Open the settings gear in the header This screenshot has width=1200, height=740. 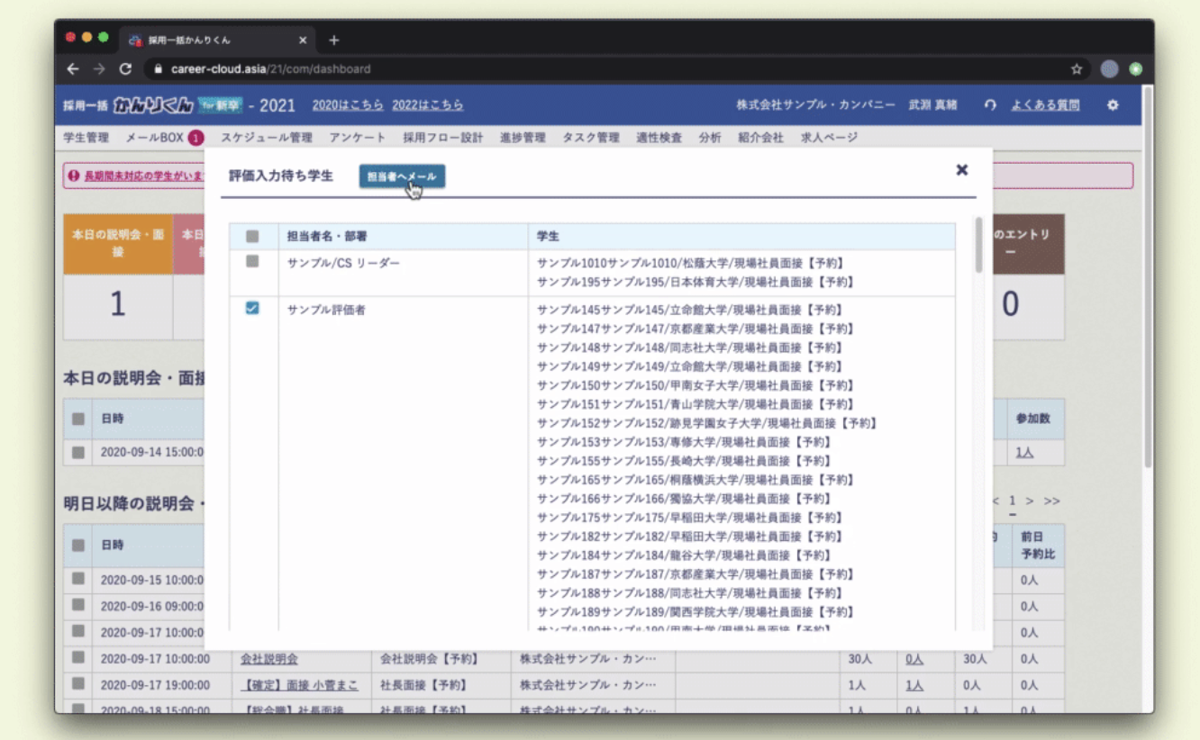tap(1113, 105)
